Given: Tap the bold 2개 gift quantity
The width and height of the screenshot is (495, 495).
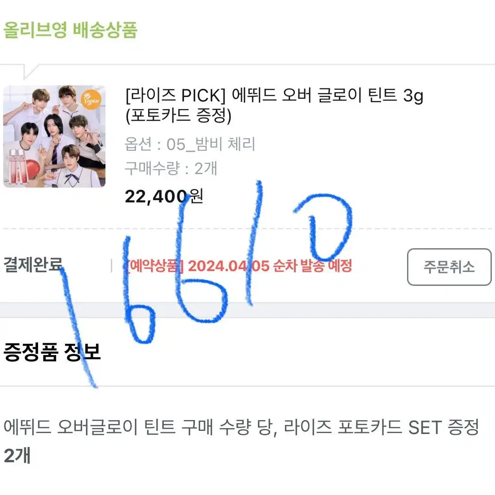Looking at the screenshot, I should pos(17,456).
